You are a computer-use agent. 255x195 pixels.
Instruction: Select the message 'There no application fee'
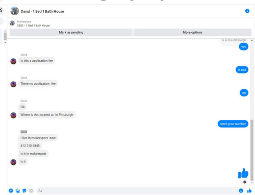[38, 84]
